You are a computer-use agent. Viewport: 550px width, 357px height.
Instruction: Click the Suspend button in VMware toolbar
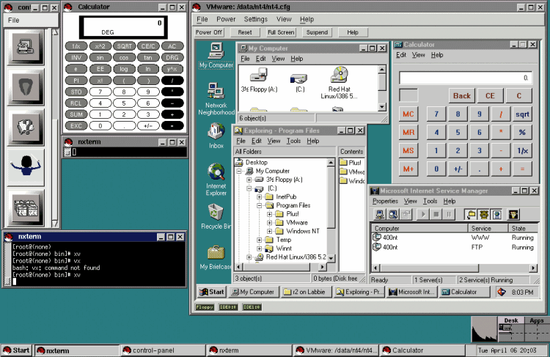317,32
